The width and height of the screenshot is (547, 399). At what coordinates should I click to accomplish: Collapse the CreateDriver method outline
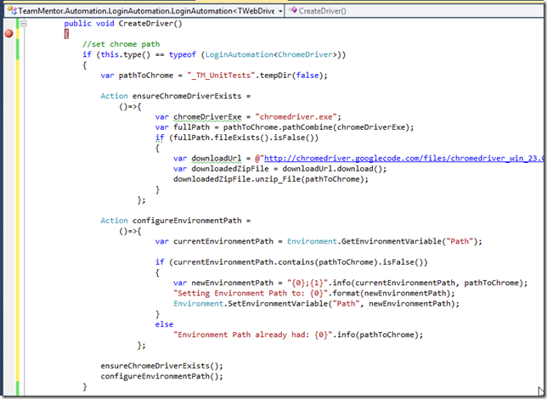coord(24,24)
